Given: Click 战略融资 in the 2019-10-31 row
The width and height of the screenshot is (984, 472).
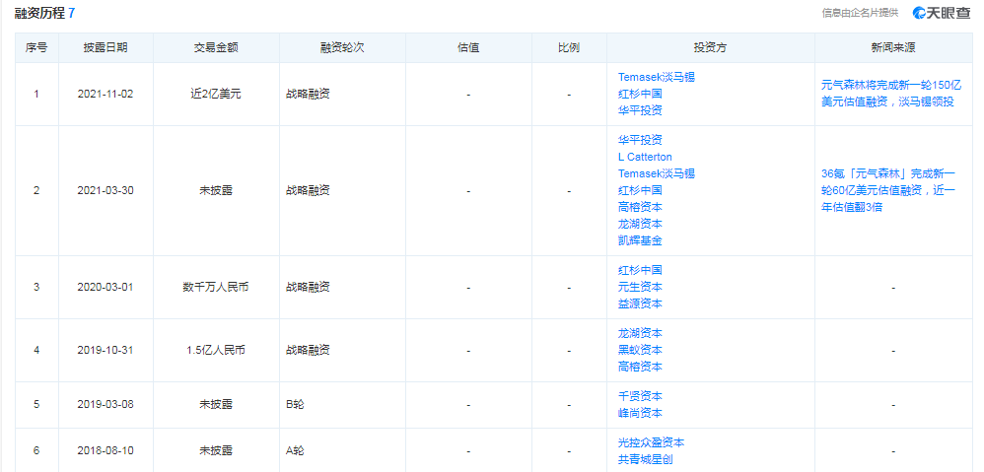Looking at the screenshot, I should click(308, 350).
